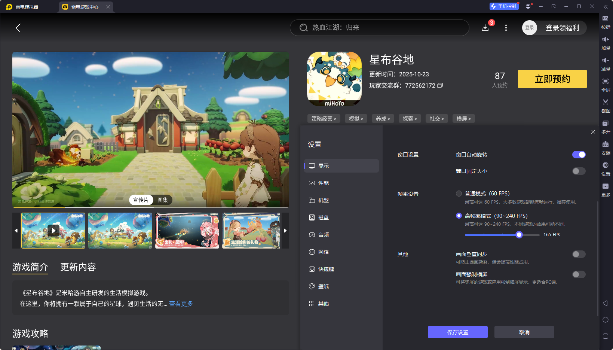Close the 雷电游戏中心 tab
The image size is (613, 350).
tap(108, 7)
